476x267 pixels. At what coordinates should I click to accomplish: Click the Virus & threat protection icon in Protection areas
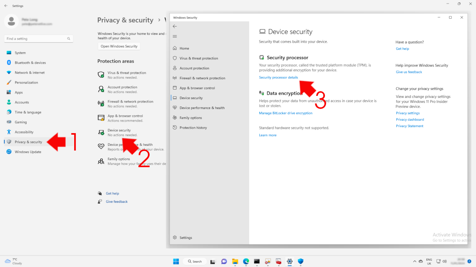pyautogui.click(x=101, y=74)
